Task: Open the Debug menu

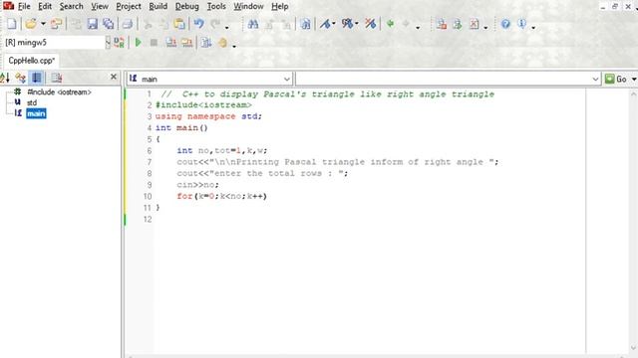Action: pos(187,7)
